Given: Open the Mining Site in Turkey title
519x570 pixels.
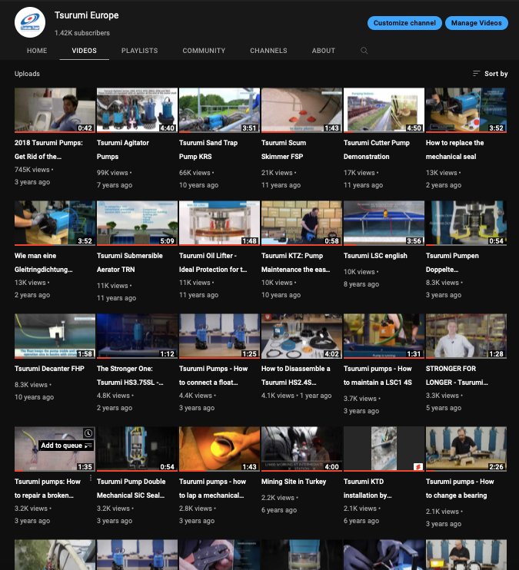Looking at the screenshot, I should pyautogui.click(x=294, y=482).
